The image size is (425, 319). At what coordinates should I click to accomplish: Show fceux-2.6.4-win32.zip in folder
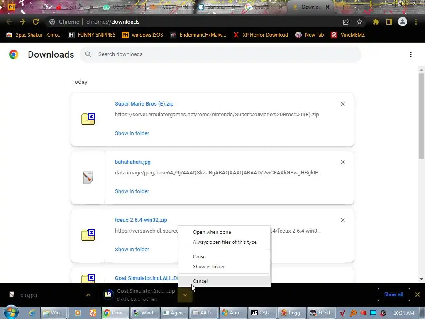click(x=132, y=249)
